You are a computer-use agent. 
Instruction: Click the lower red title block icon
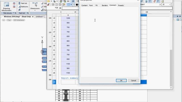14,7
